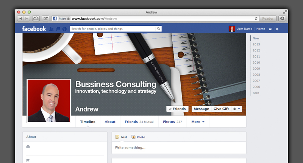Open friend requests icon in Facebook header
Image resolution: width=303 pixels, height=163 pixels.
[51, 29]
